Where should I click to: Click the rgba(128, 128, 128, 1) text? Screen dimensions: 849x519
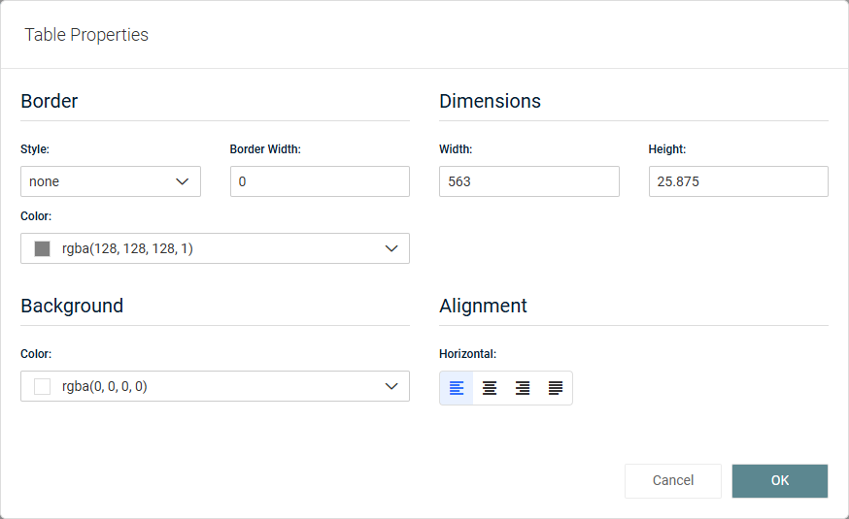[x=127, y=248]
